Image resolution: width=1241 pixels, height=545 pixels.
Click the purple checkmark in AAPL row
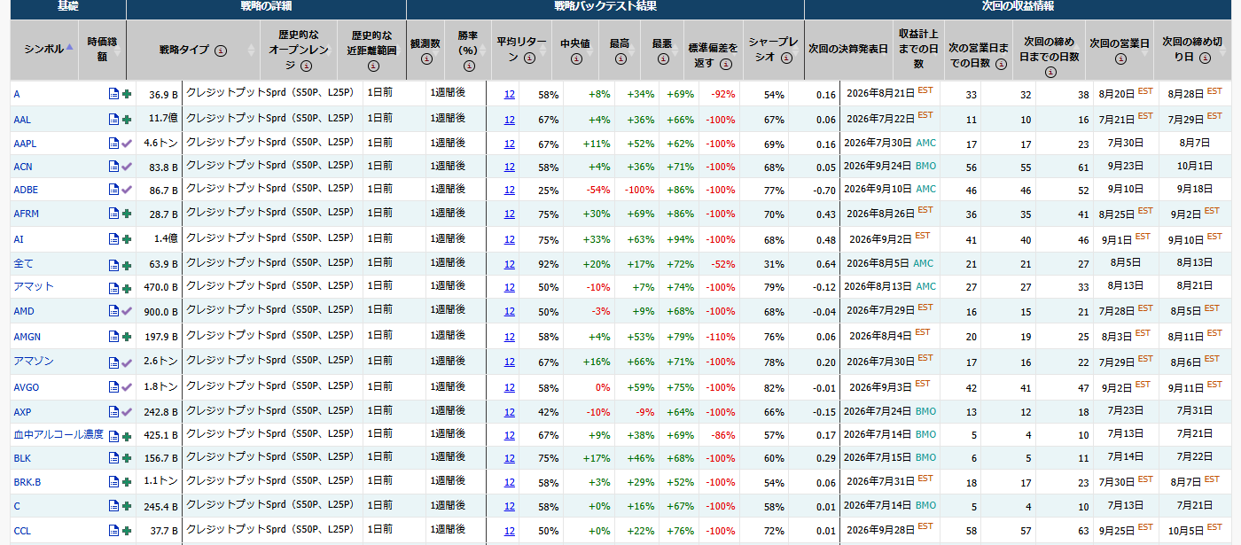(127, 143)
